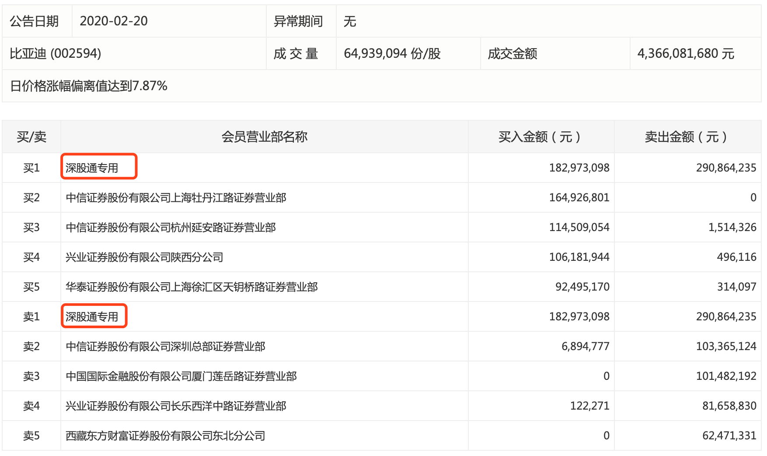Open 华泰证券上海徐汇区天钥桥路营业部 entry
The width and height of the screenshot is (767, 456).
pos(192,287)
